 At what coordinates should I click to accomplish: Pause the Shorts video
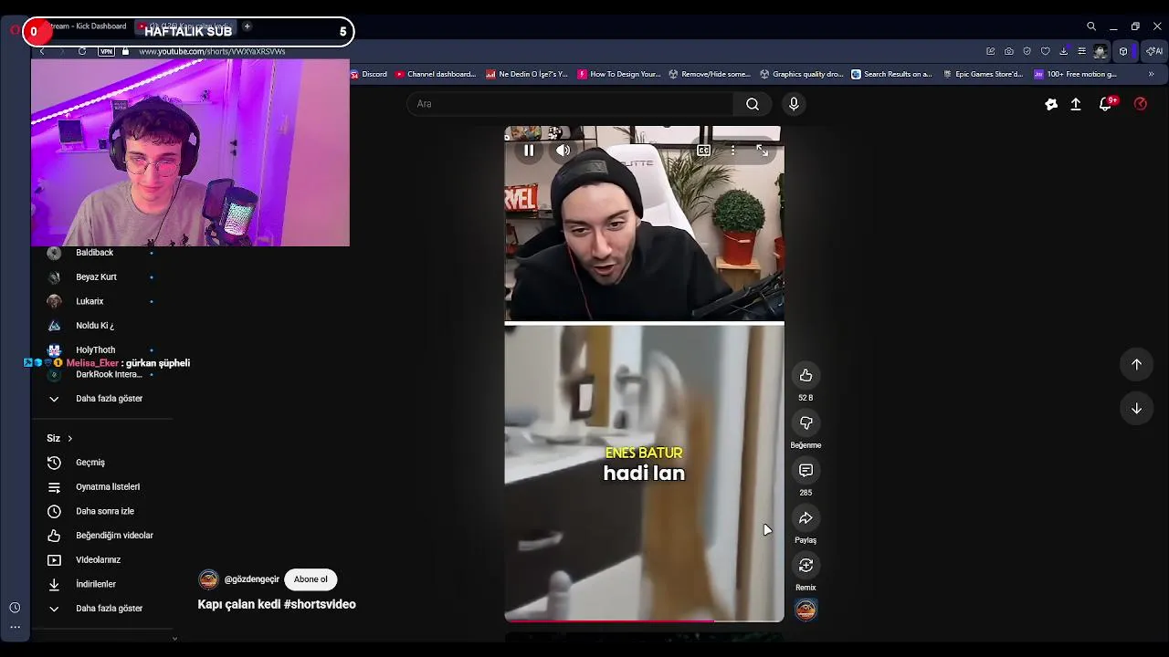click(x=529, y=151)
